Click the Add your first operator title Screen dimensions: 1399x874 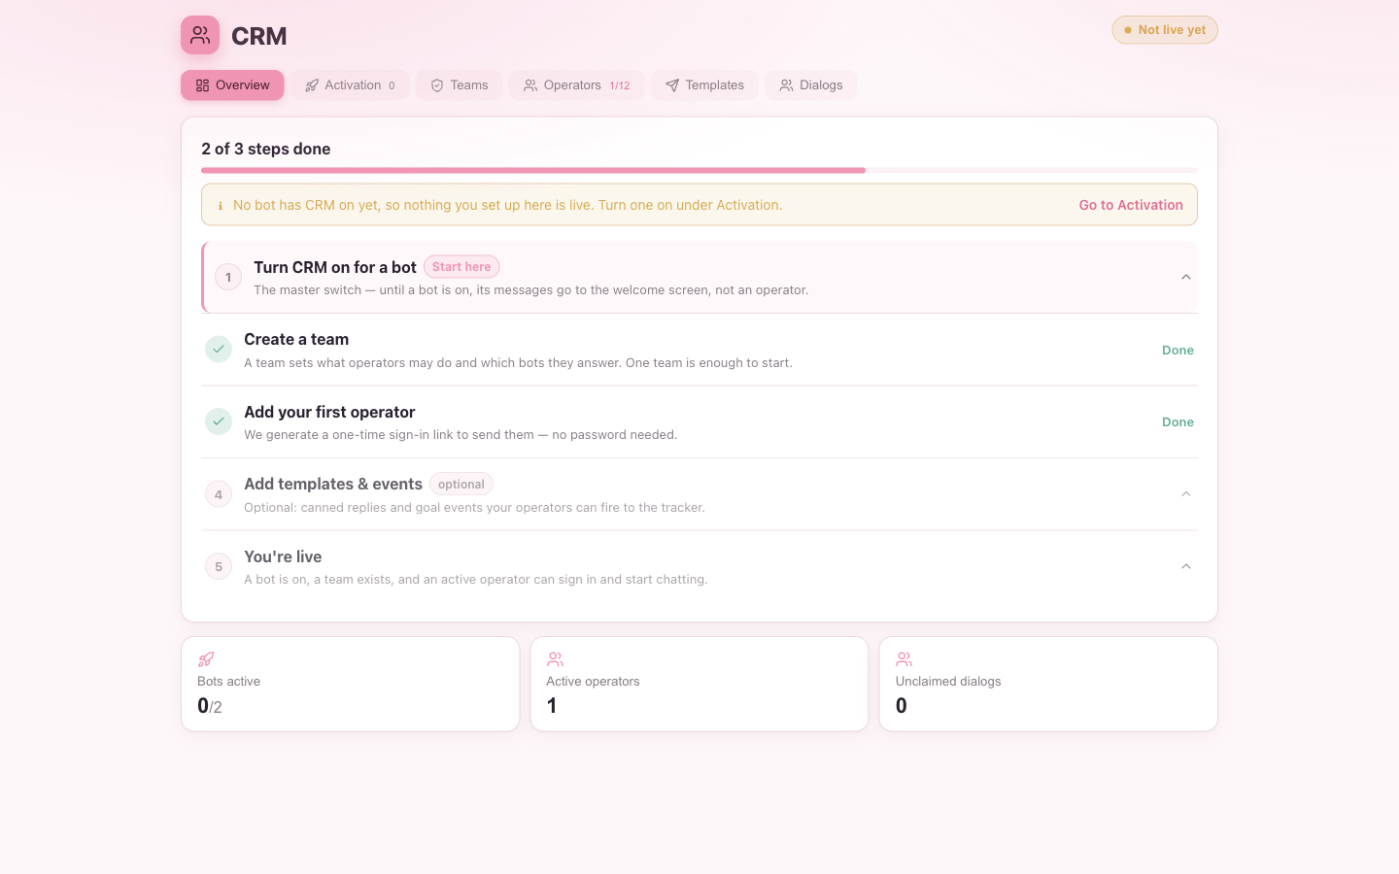329,412
